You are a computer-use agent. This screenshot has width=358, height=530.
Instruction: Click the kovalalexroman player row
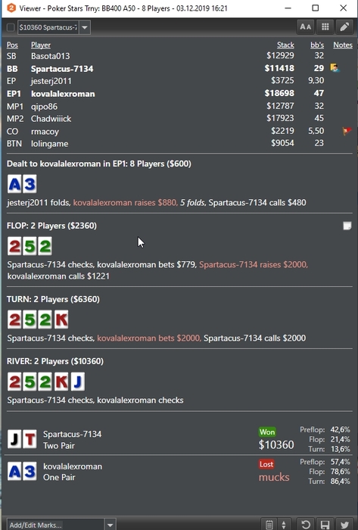pos(179,94)
